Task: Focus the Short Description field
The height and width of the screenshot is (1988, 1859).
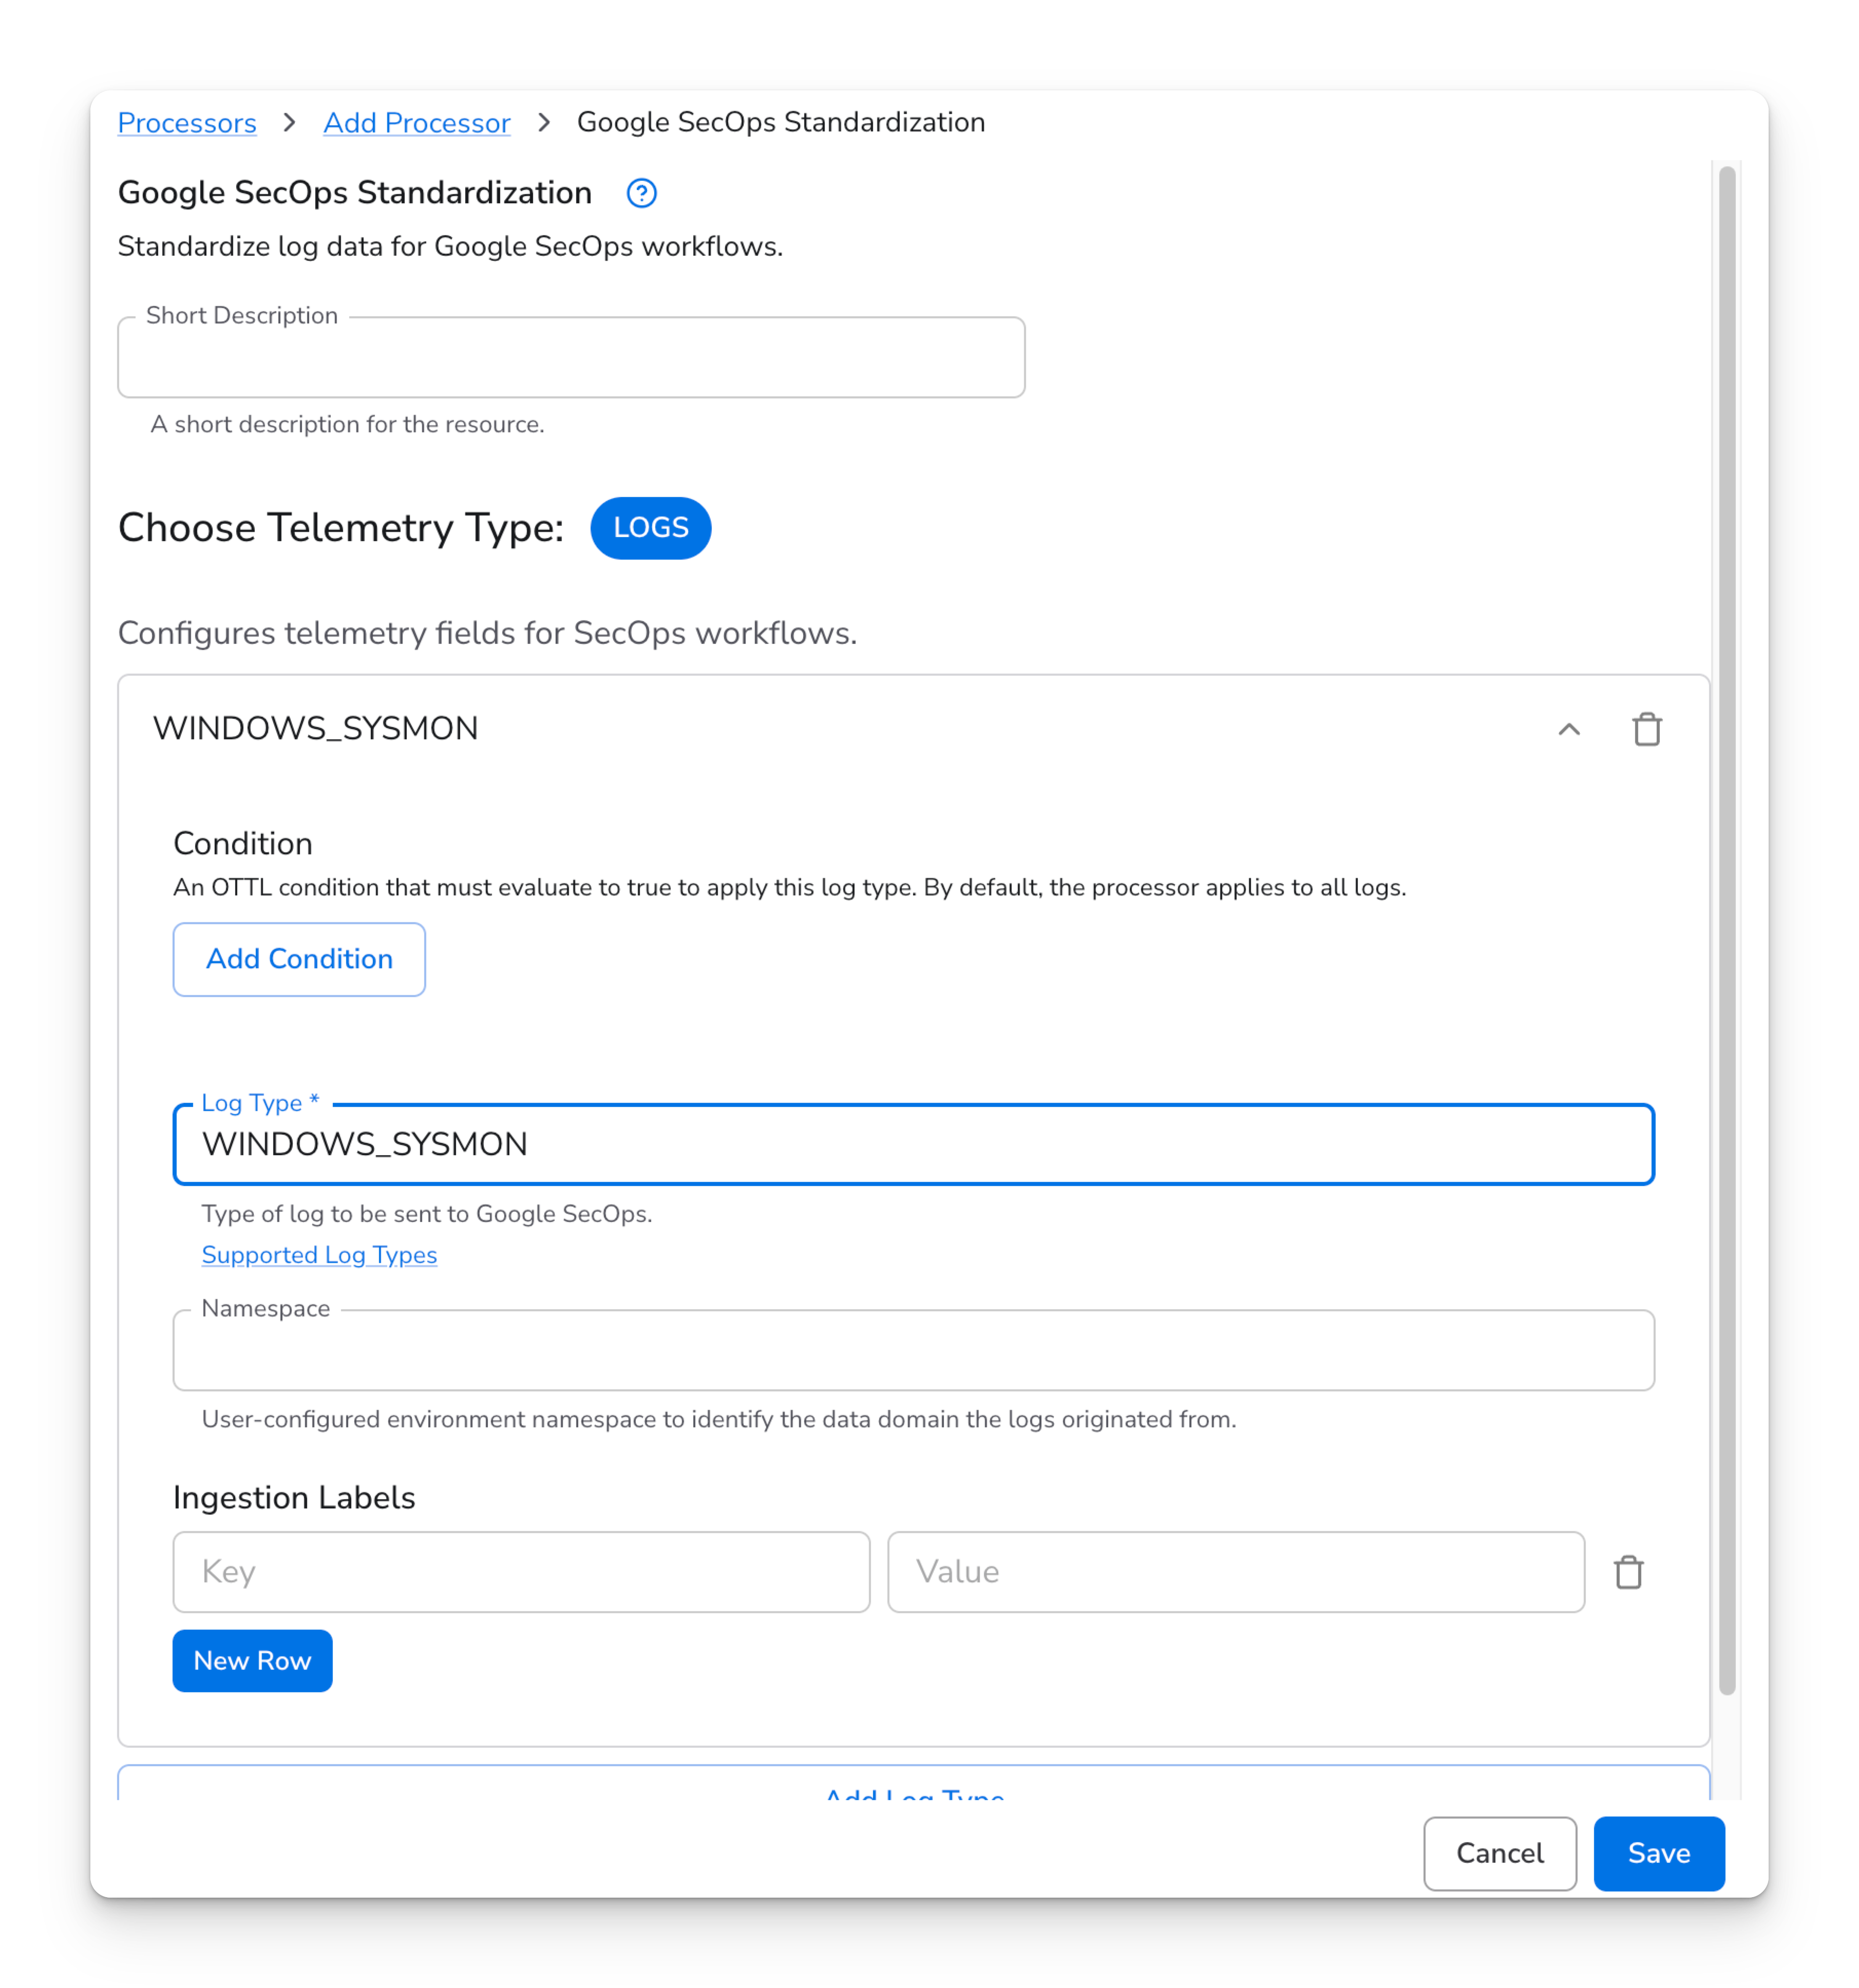Action: (571, 358)
